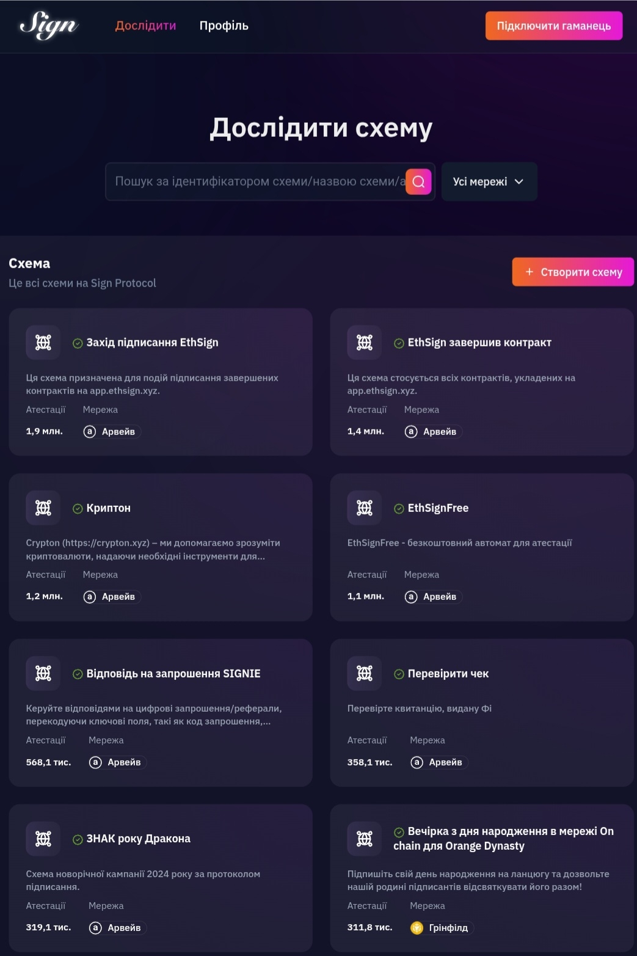
Task: Click the Грінфілд network label
Action: [x=448, y=928]
